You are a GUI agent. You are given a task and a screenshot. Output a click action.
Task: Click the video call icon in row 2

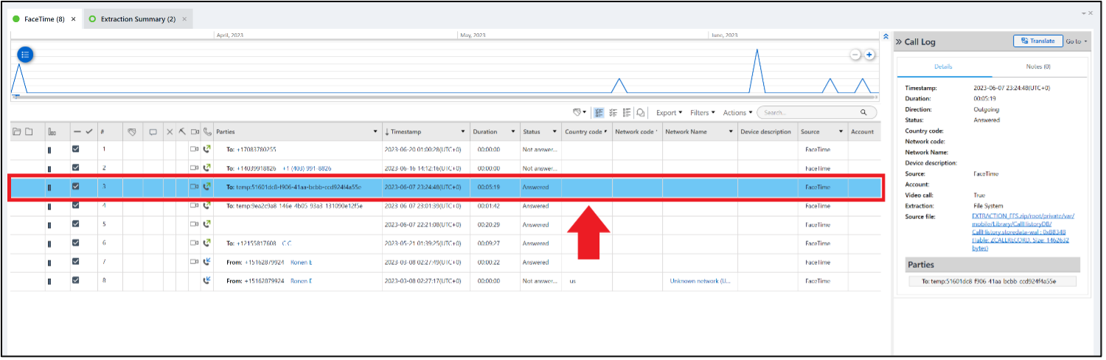pyautogui.click(x=195, y=168)
